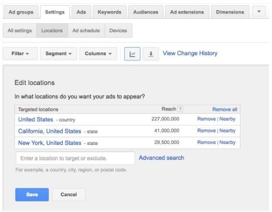Click the blue Save button
Viewport: 272px width, 212px height.
point(32,194)
